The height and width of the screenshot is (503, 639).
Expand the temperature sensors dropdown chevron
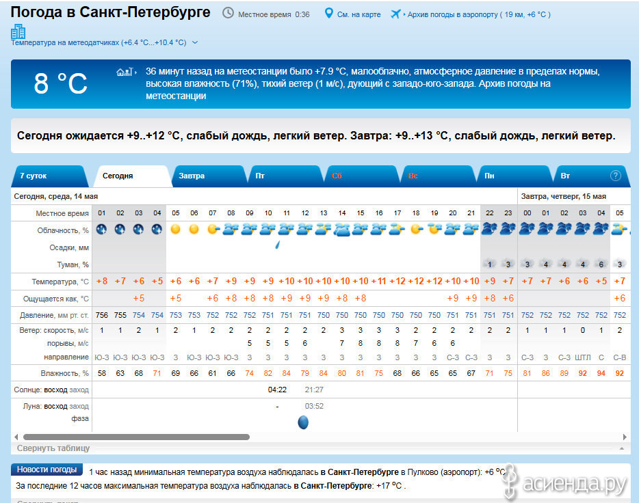pyautogui.click(x=195, y=42)
